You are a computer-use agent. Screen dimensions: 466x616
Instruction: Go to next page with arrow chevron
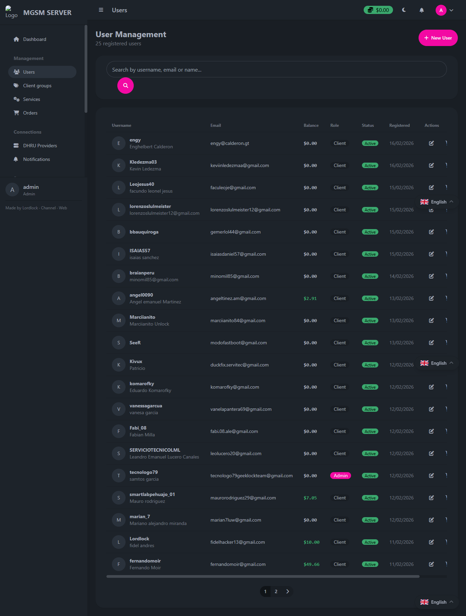[x=288, y=591]
